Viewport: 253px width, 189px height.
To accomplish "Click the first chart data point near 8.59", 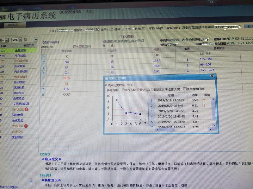I will click(117, 100).
